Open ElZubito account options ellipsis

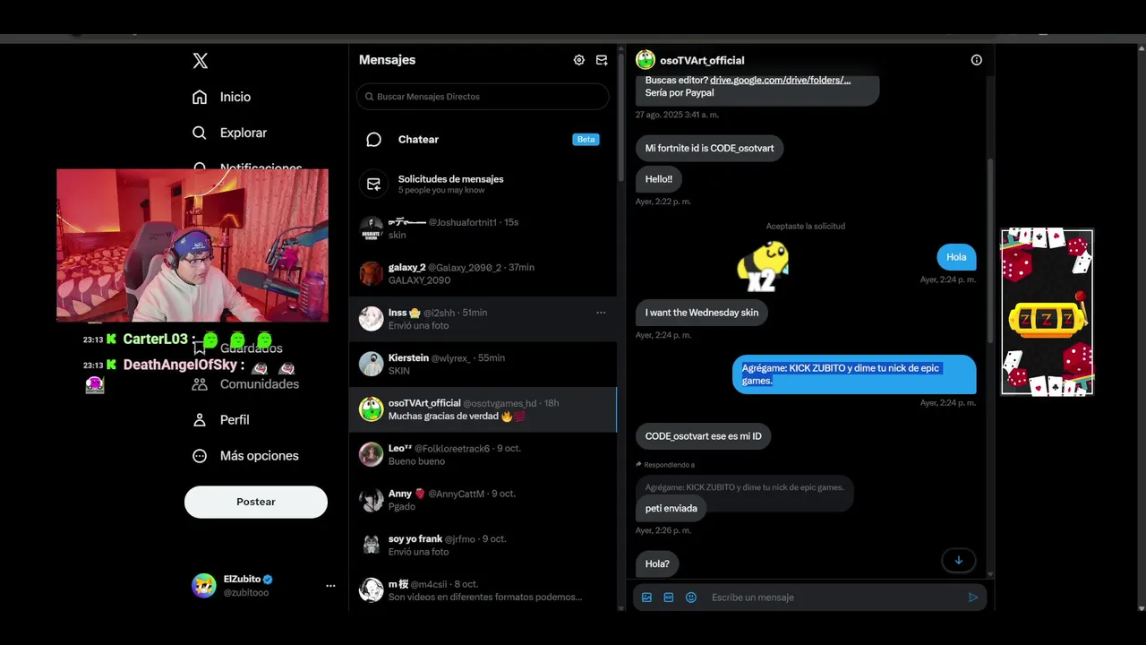click(x=330, y=586)
